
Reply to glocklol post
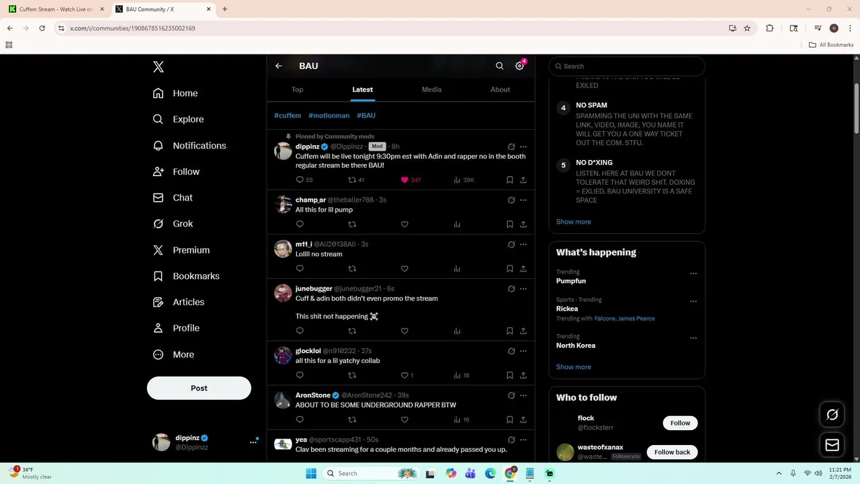300,375
